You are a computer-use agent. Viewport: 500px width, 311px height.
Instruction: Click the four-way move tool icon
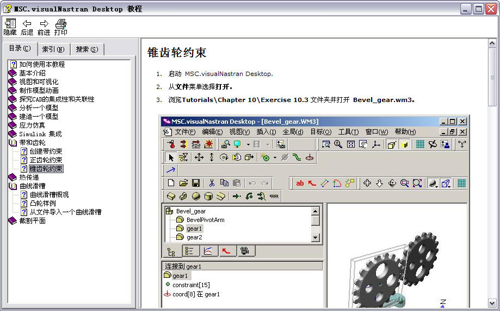tap(199, 157)
